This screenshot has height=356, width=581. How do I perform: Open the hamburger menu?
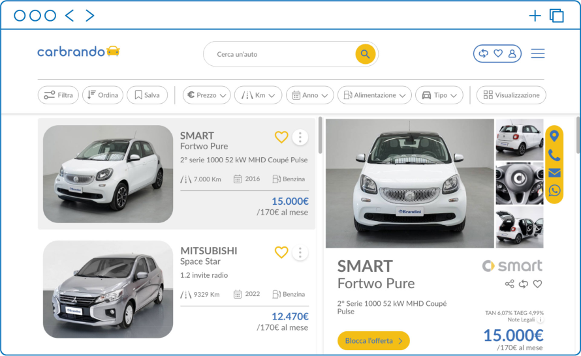(537, 53)
